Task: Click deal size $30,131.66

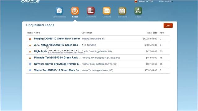Action: (151, 64)
